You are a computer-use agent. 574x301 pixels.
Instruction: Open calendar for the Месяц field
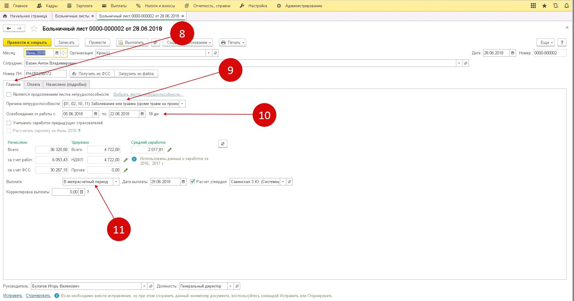57,53
